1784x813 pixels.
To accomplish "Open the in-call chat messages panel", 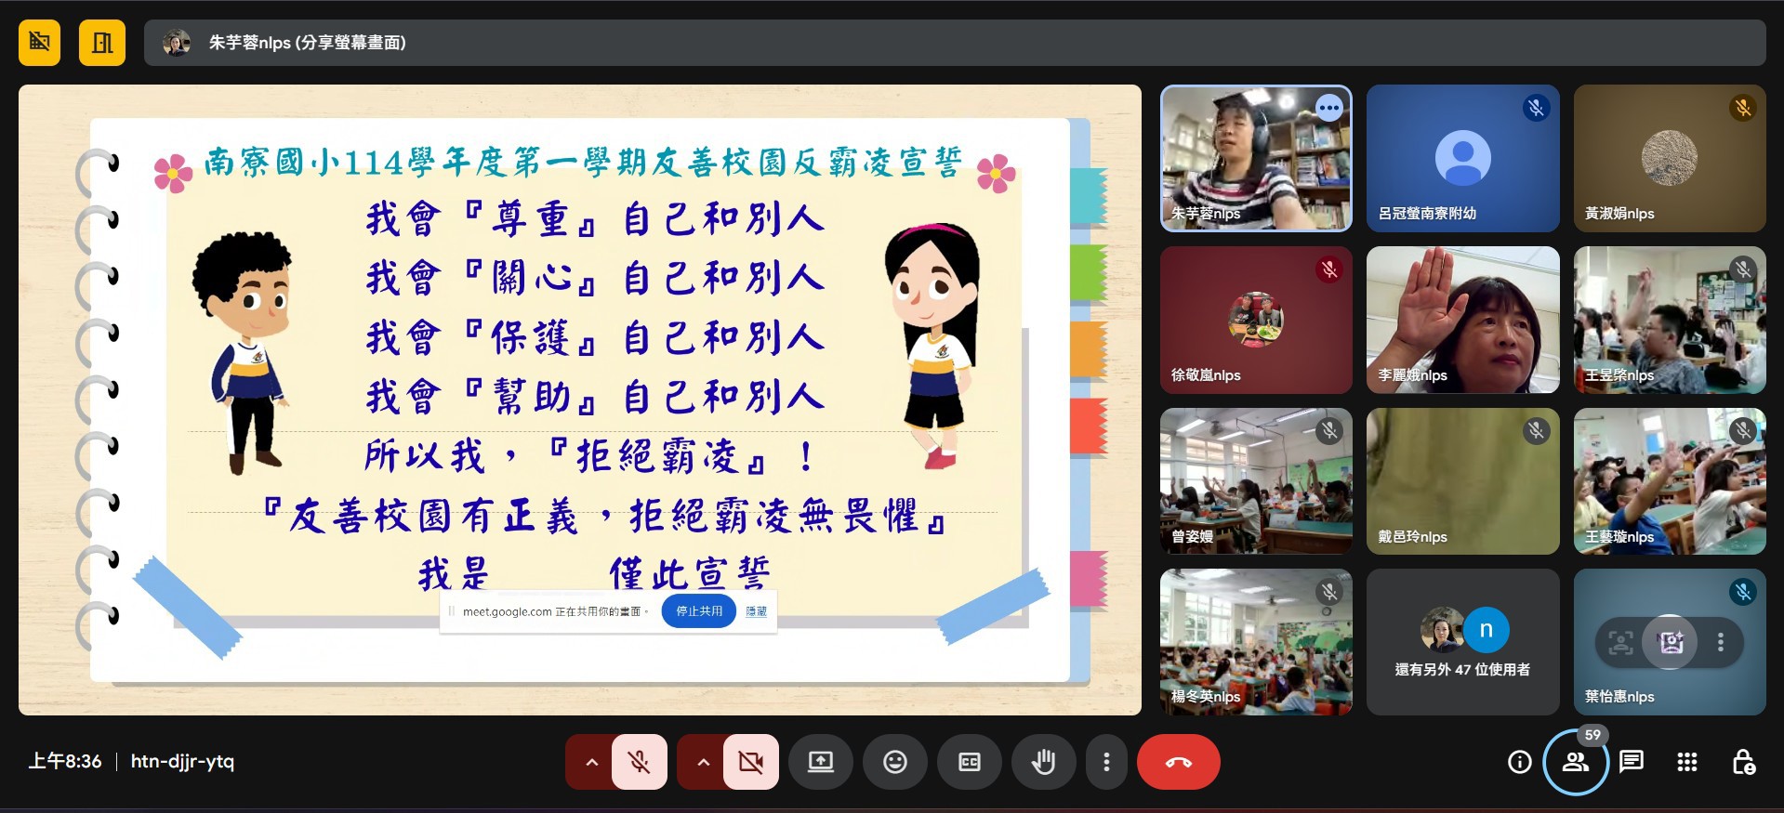I will click(1631, 762).
